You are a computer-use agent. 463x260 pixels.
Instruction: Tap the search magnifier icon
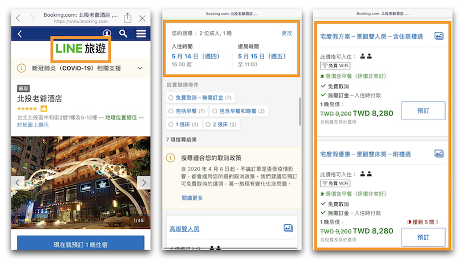(123, 34)
